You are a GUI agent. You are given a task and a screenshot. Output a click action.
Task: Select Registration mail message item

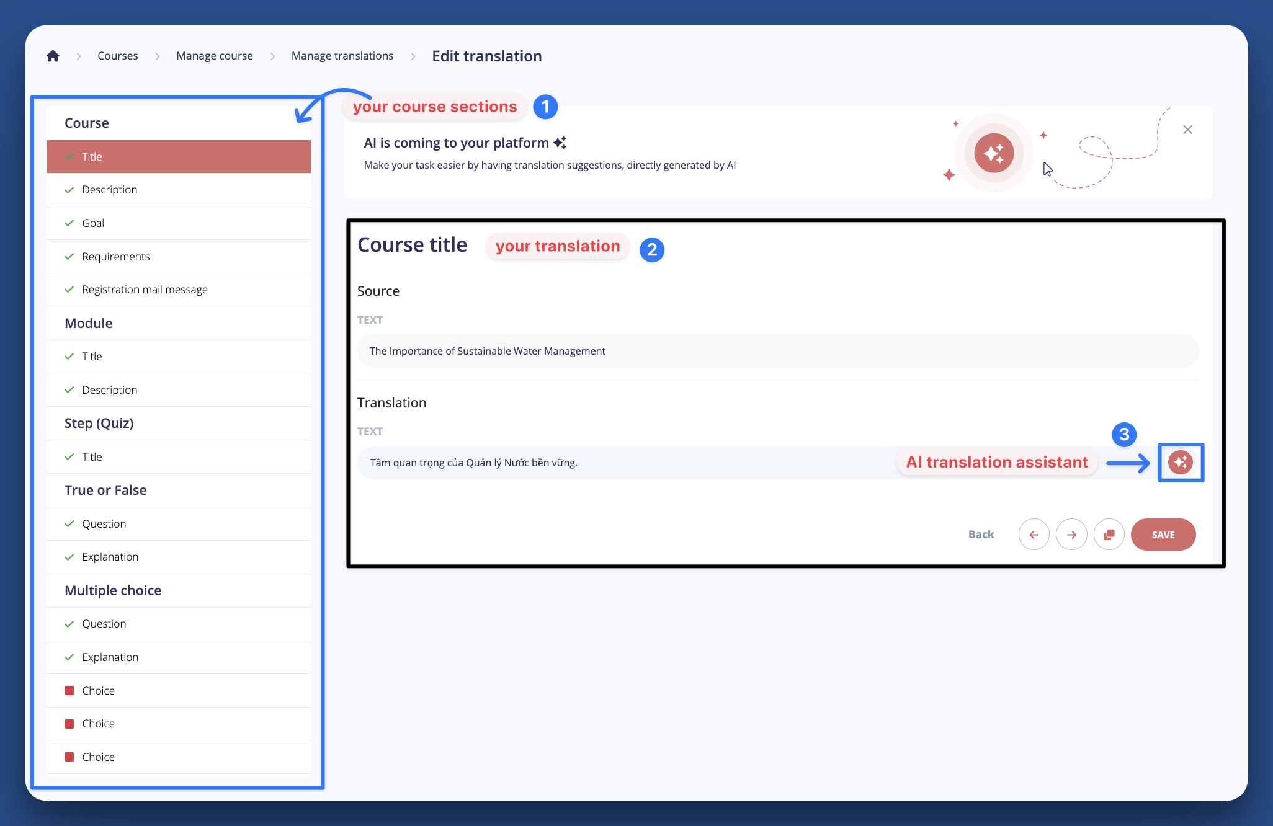click(145, 290)
